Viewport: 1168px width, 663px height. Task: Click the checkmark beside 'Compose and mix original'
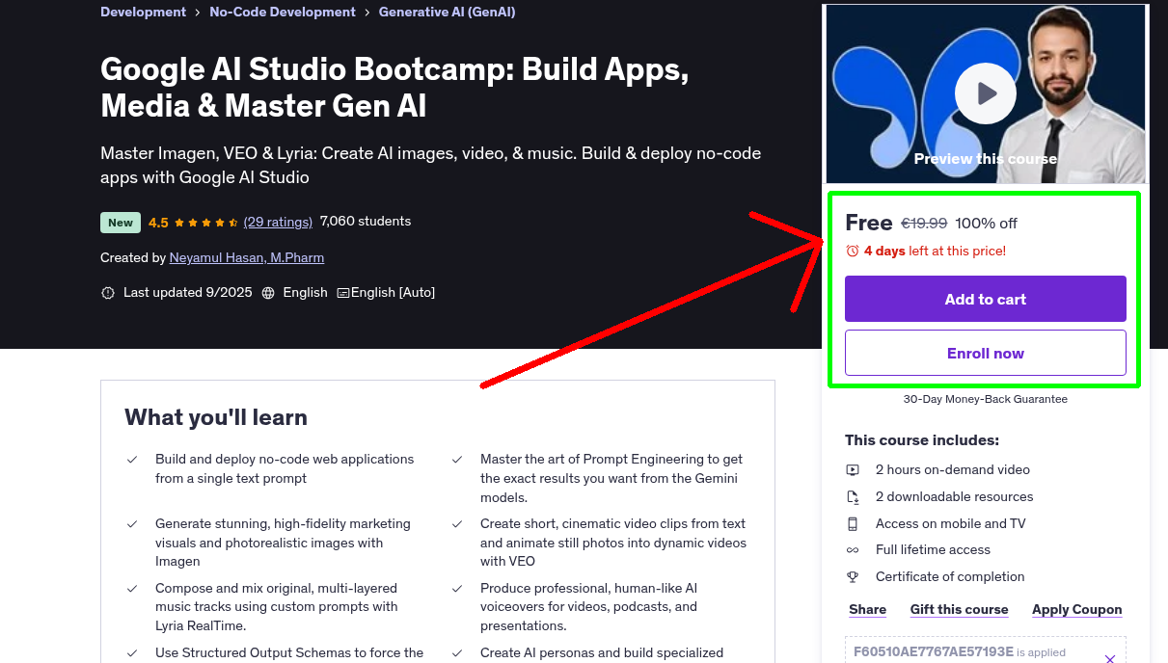tap(132, 589)
